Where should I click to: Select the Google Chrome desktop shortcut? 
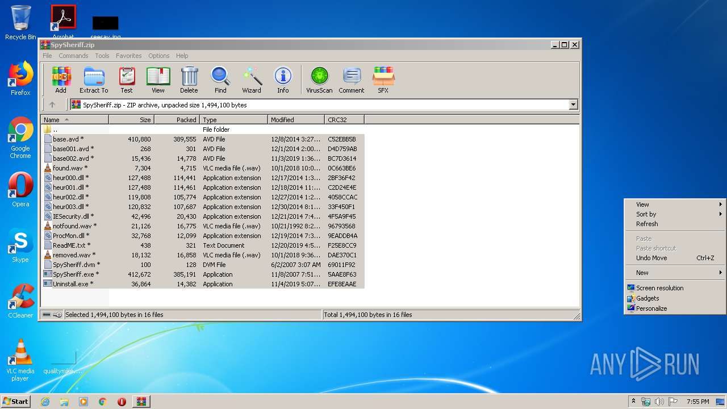[x=20, y=138]
